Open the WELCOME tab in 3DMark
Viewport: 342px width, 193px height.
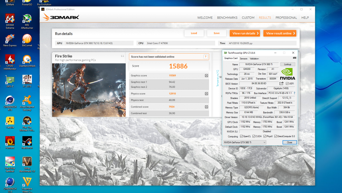coord(205,18)
